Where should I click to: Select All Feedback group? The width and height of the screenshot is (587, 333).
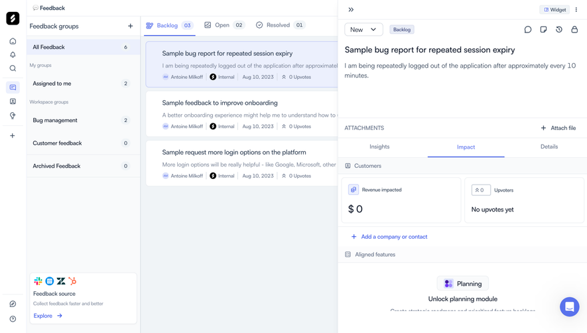tap(83, 47)
